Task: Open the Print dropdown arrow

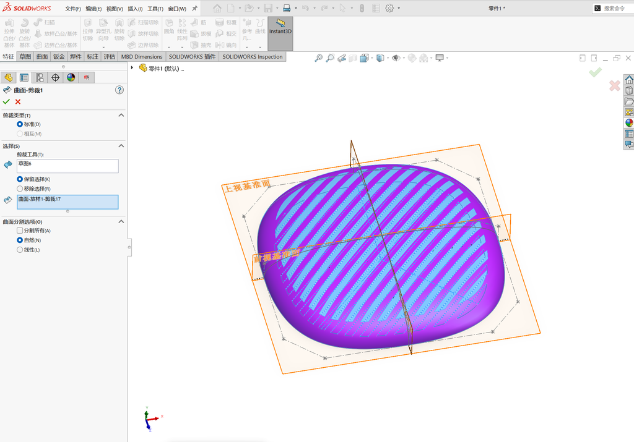Action: pos(296,8)
